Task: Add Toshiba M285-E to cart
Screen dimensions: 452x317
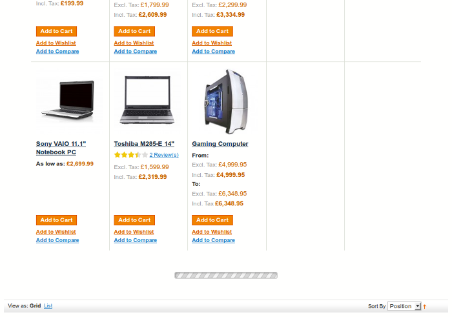Action: [134, 220]
